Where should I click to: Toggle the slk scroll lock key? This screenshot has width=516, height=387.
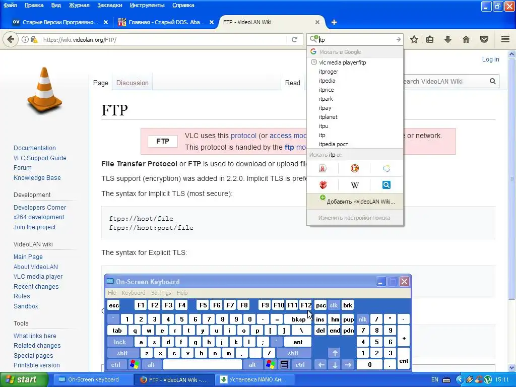[334, 305]
